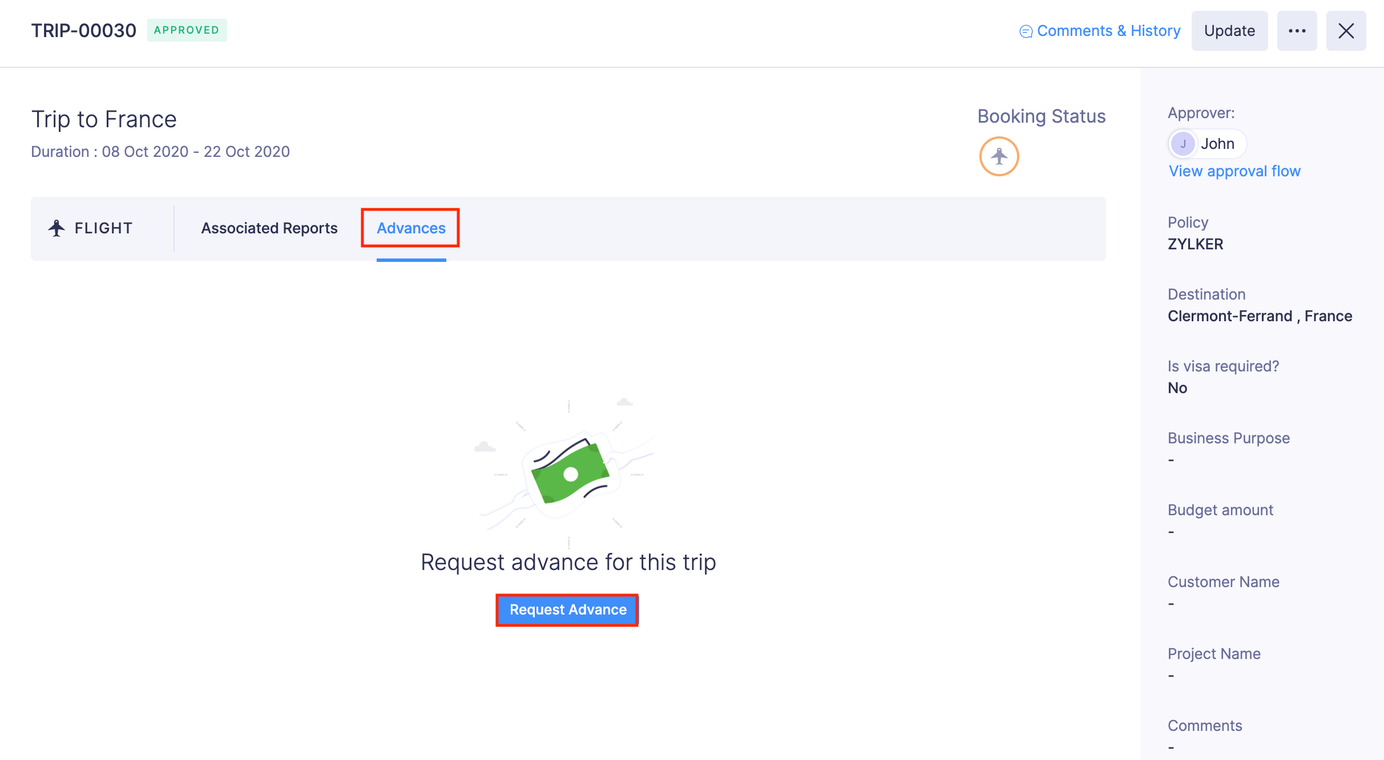The height and width of the screenshot is (760, 1384).
Task: Click the APPROVED status badge
Action: coord(187,30)
